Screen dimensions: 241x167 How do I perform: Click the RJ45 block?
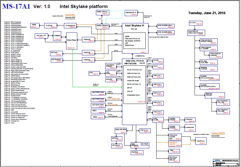[x=94, y=73]
